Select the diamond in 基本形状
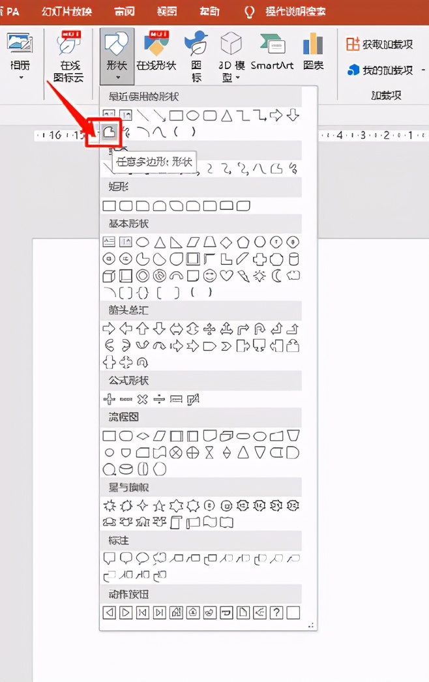Viewport: 429px width, 682px height. tap(226, 242)
